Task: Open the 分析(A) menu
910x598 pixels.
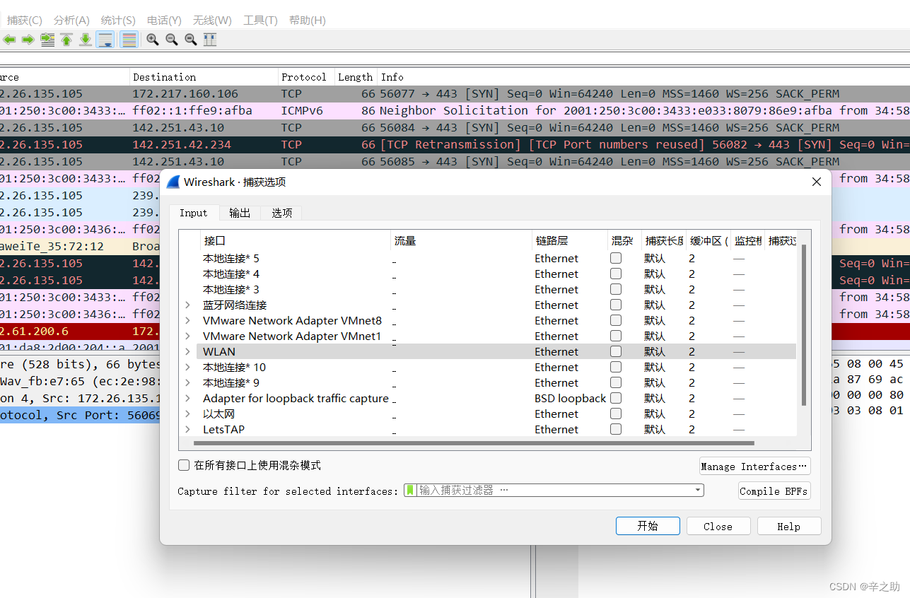Action: (x=71, y=20)
